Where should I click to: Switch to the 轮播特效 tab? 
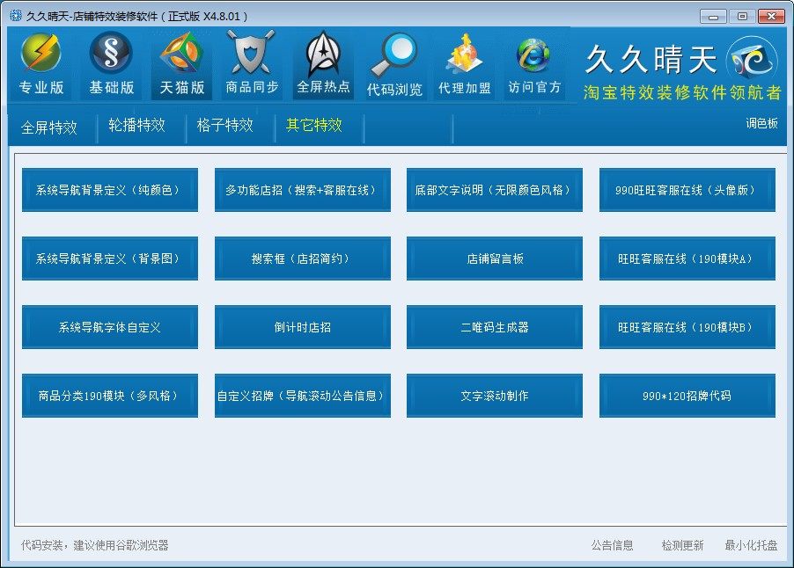[x=136, y=126]
